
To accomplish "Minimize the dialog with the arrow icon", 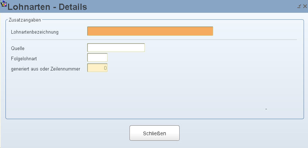I will [300, 6].
